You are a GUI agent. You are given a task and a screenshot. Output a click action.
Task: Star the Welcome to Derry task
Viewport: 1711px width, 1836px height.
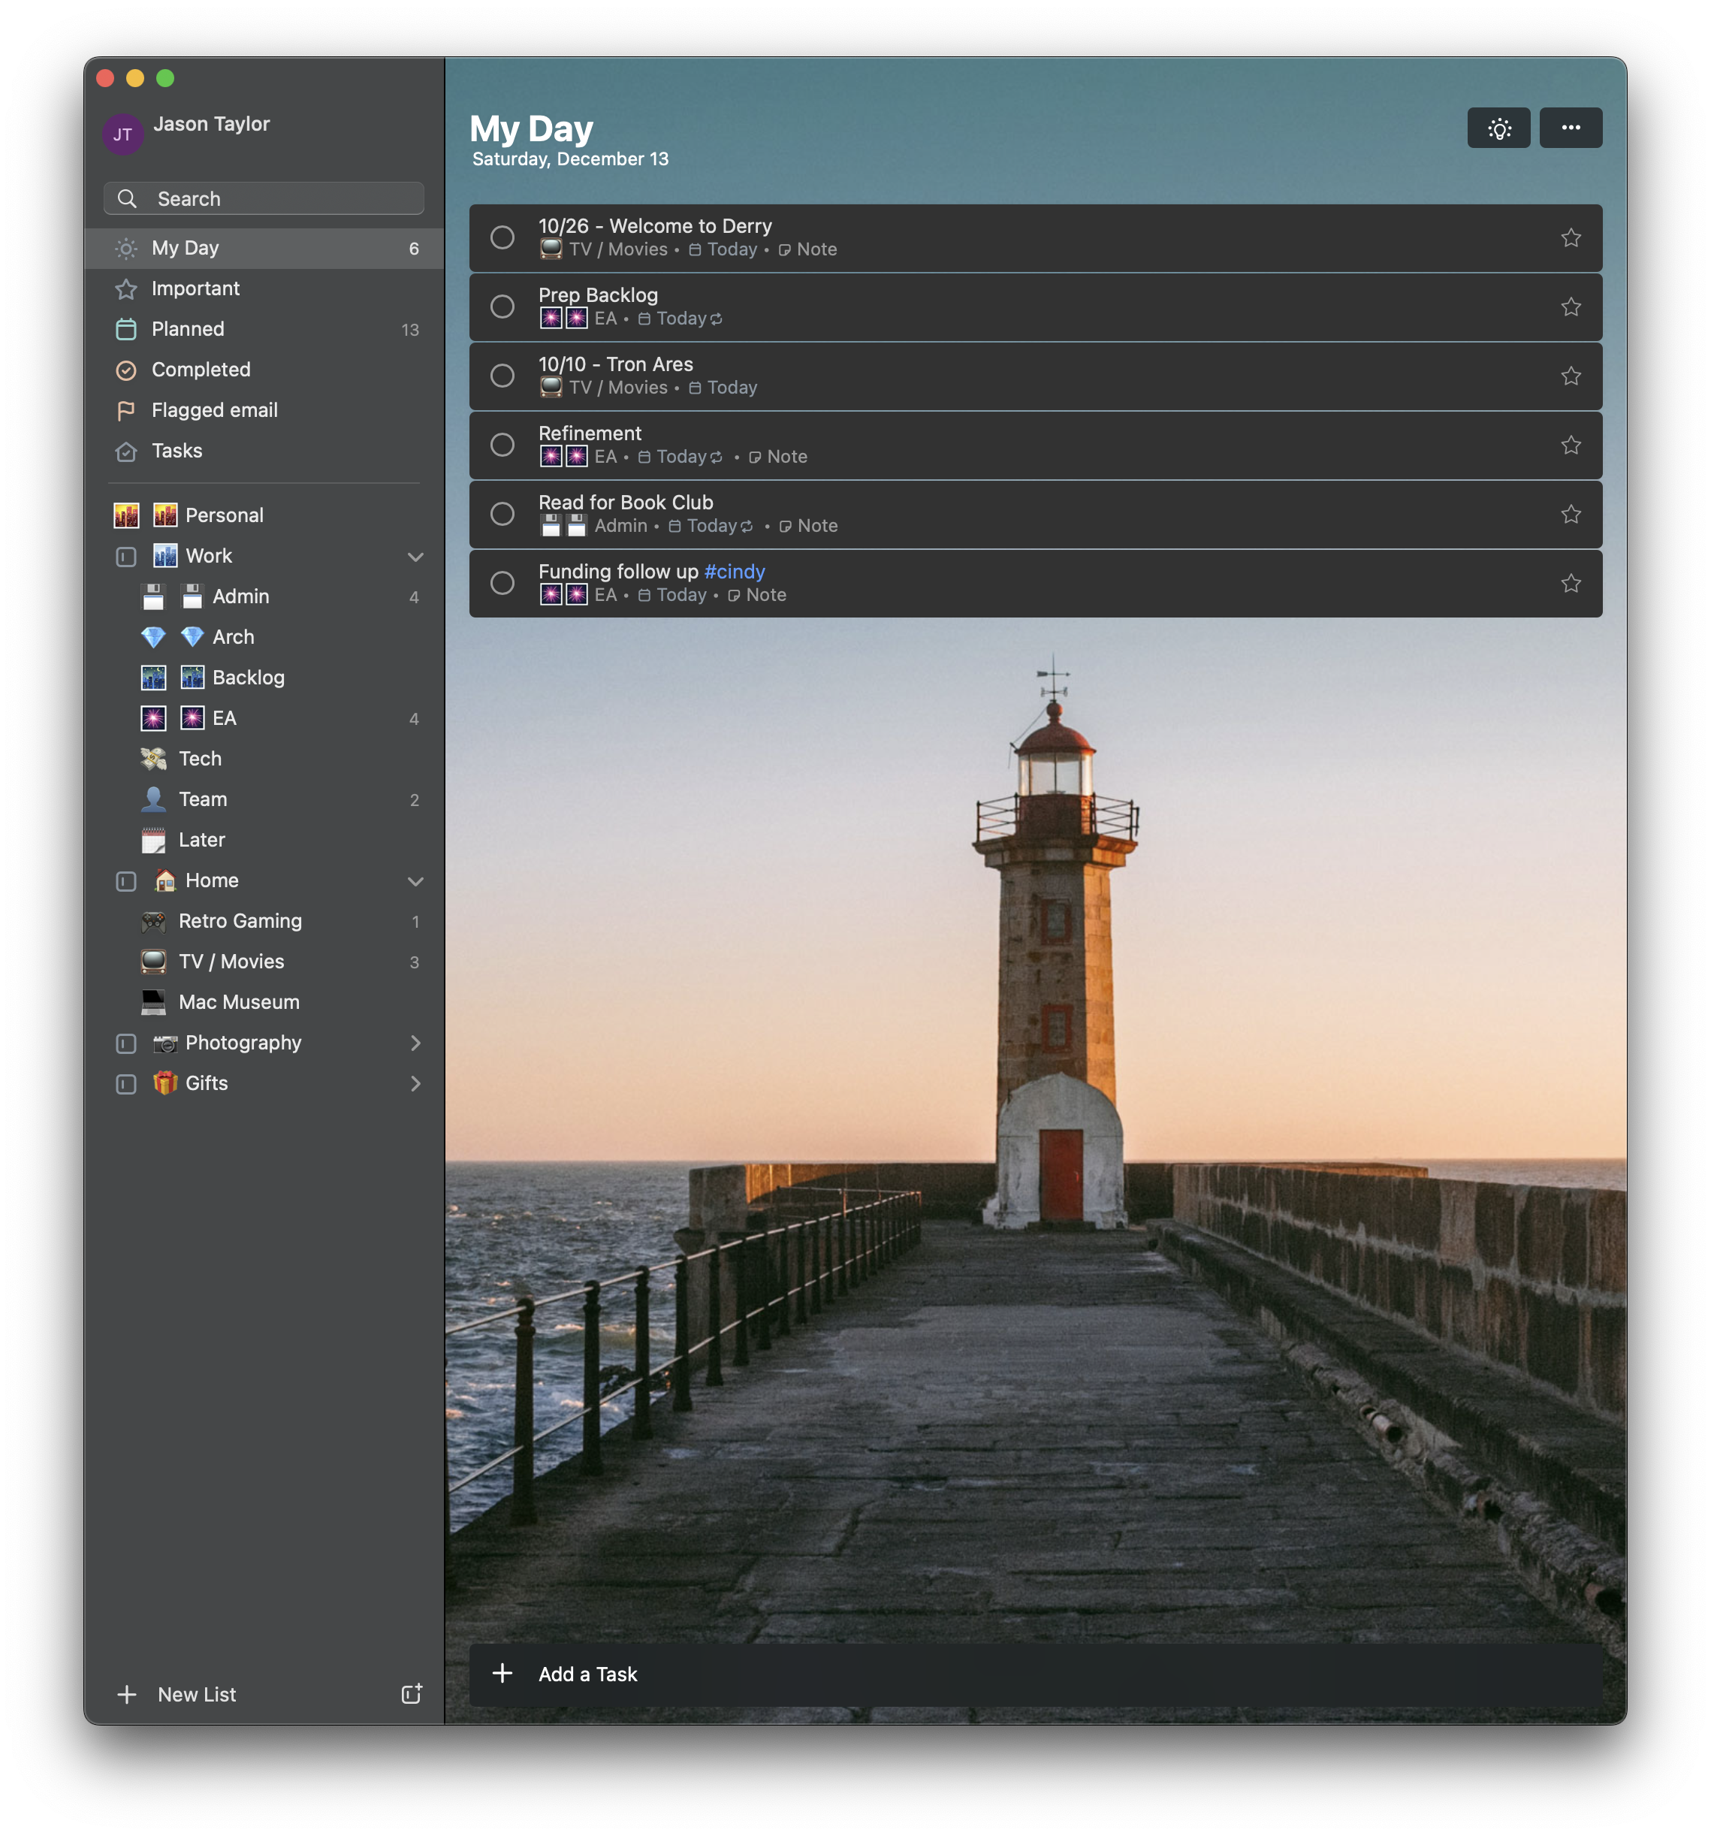pyautogui.click(x=1570, y=238)
